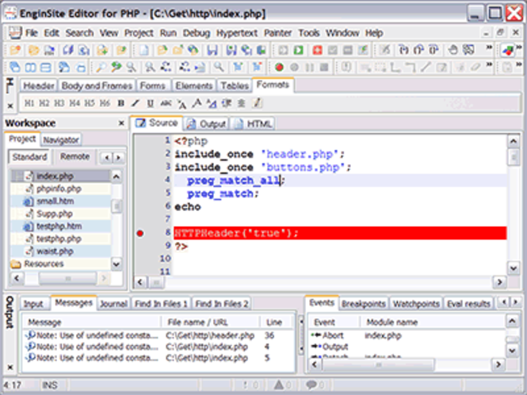Select the Resources folder in project tree
Screen dimensions: 527x395
(x=44, y=264)
